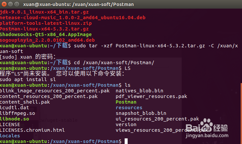Select blink_image_resources_200_percent.pak
The width and height of the screenshot is (242, 144).
coord(55,91)
